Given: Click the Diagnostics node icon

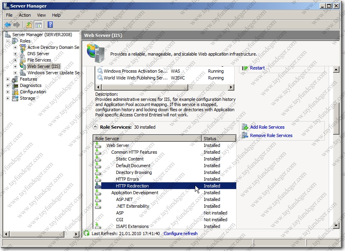Looking at the screenshot, I should tap(15, 85).
